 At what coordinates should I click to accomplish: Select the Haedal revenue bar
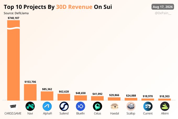tap(114, 99)
